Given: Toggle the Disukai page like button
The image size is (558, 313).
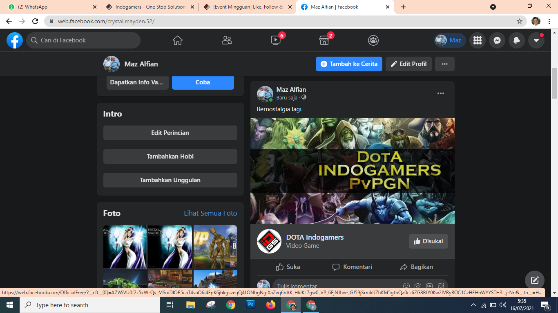Looking at the screenshot, I should tap(429, 241).
